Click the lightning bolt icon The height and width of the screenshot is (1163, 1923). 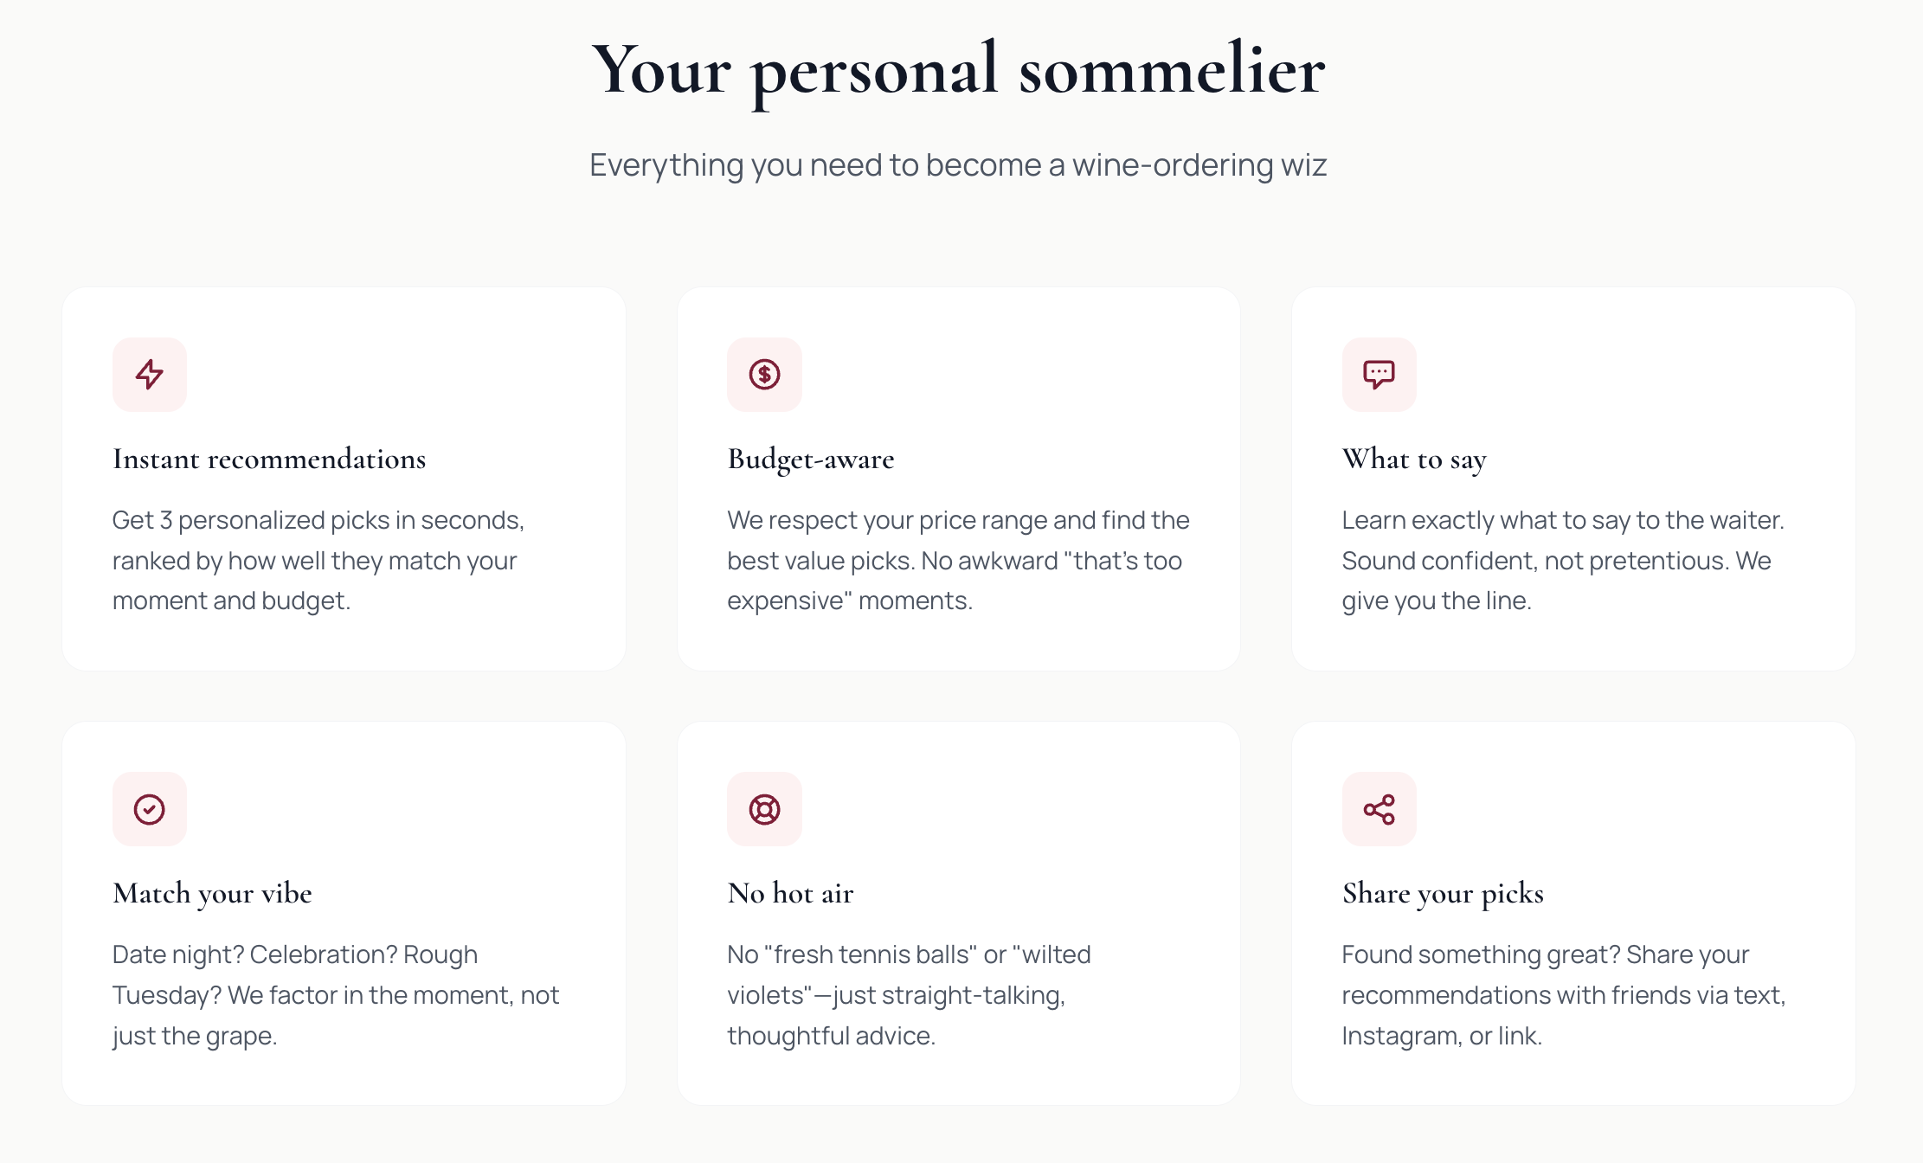(150, 375)
